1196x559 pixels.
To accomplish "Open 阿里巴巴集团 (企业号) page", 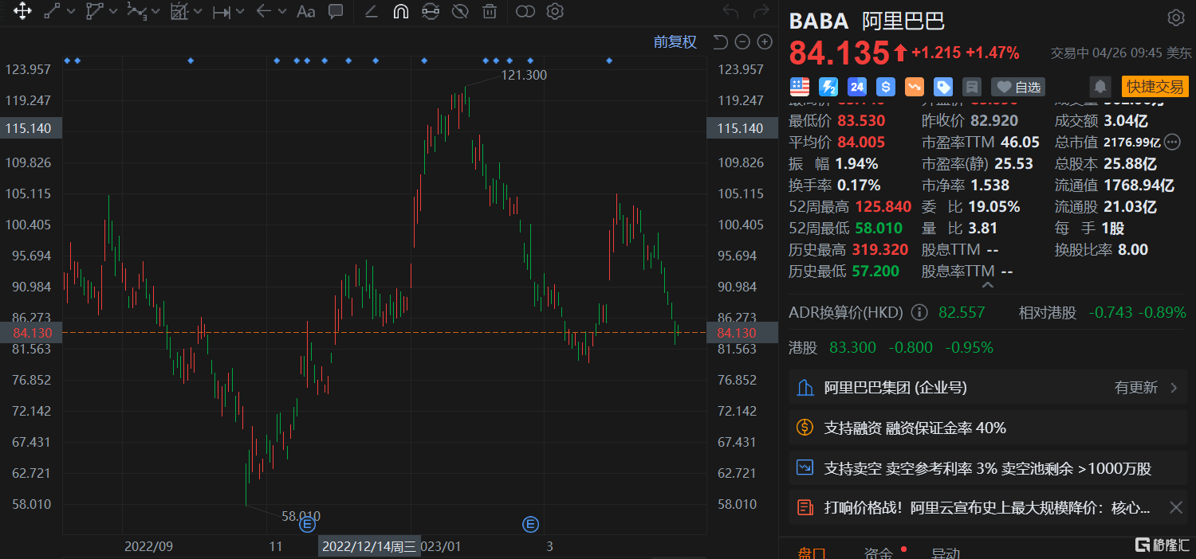I will click(x=987, y=388).
